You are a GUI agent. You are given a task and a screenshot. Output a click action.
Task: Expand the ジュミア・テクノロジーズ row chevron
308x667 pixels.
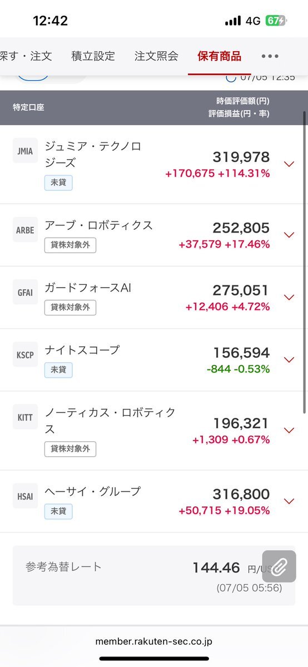pos(289,164)
